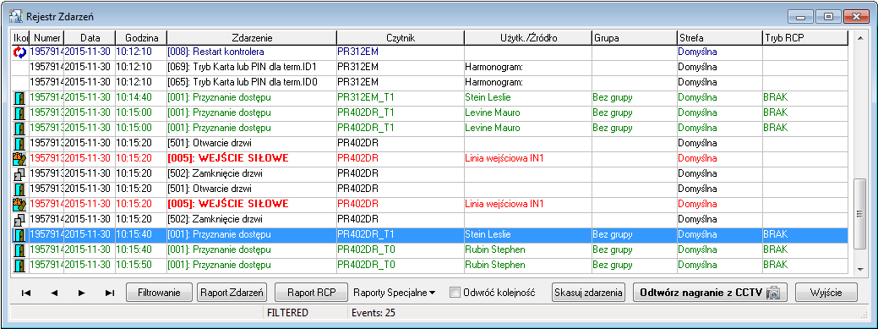Click the Grupa column header
Screen dimensions: 878x329
pos(635,38)
